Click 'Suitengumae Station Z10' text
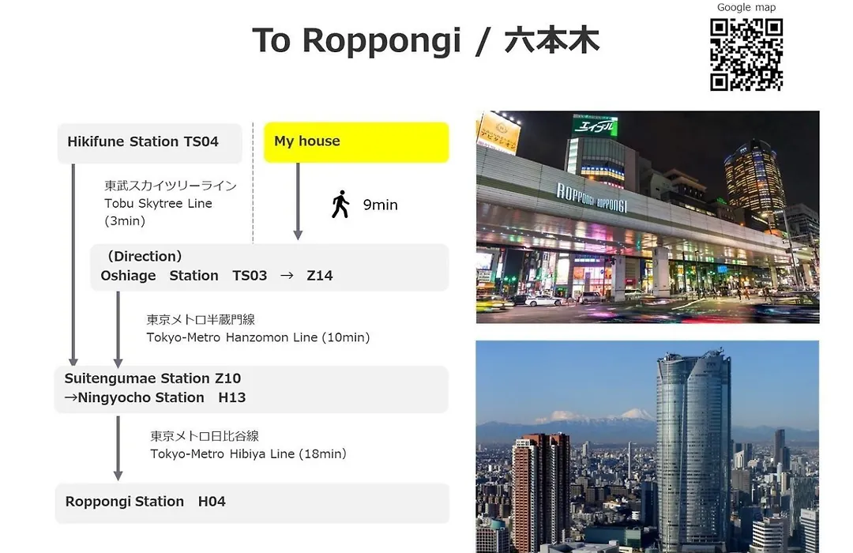This screenshot has height=553, width=853. (x=152, y=378)
